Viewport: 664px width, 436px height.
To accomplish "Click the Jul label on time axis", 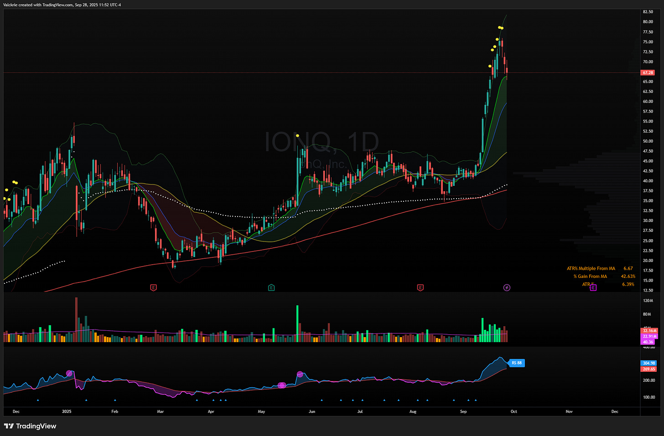I will coord(360,411).
